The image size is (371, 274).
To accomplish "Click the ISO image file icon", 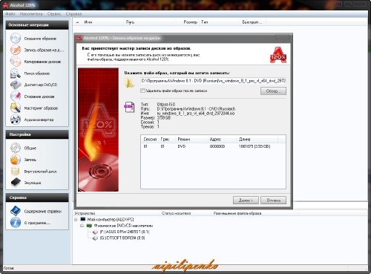I will click(x=129, y=107).
